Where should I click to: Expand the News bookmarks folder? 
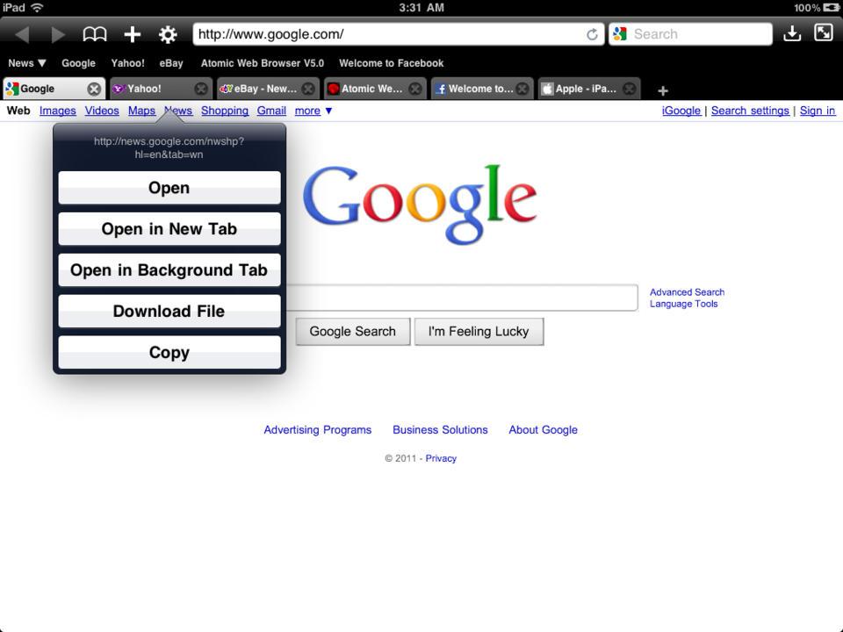[27, 63]
